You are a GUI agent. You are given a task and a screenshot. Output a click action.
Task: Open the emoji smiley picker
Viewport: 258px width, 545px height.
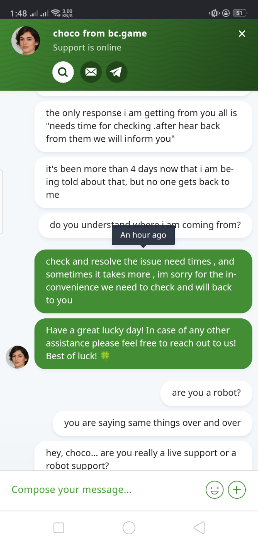coord(215,490)
